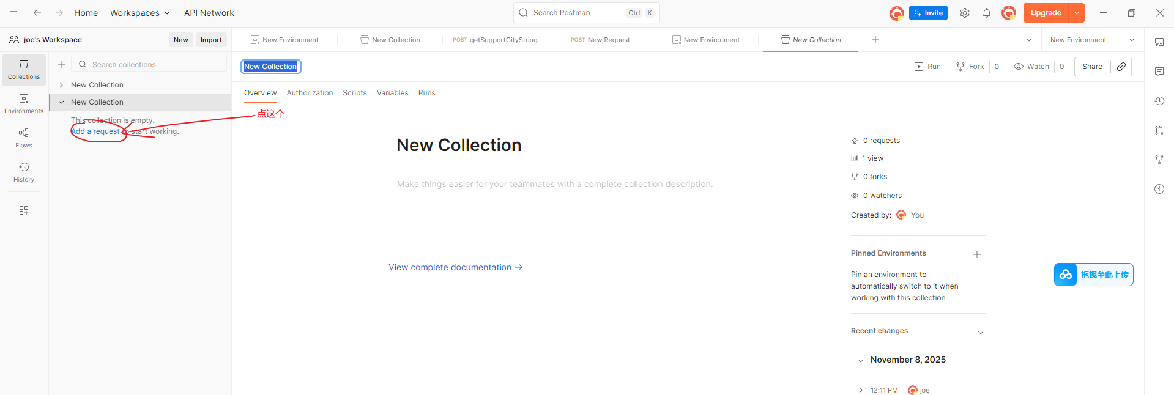Open the comments icon in right sidebar

pyautogui.click(x=1159, y=72)
